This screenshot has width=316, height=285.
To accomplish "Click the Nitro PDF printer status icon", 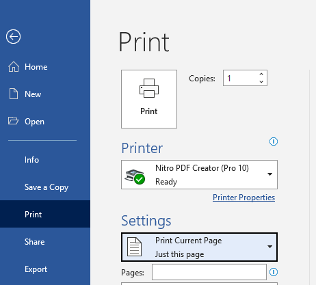I will click(135, 176).
